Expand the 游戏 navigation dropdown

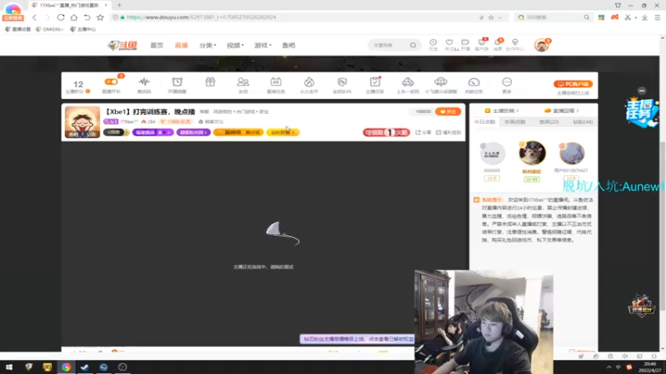coord(262,46)
